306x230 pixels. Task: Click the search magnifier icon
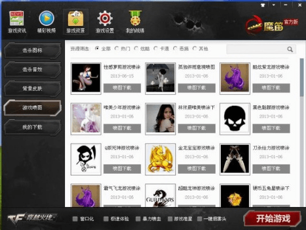point(290,49)
